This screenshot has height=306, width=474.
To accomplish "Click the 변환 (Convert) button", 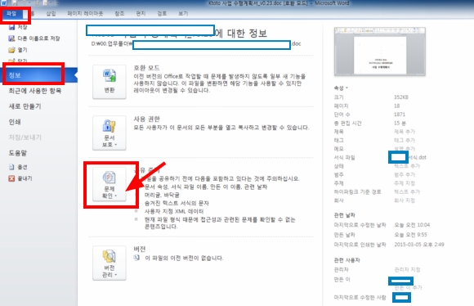I will (x=110, y=82).
